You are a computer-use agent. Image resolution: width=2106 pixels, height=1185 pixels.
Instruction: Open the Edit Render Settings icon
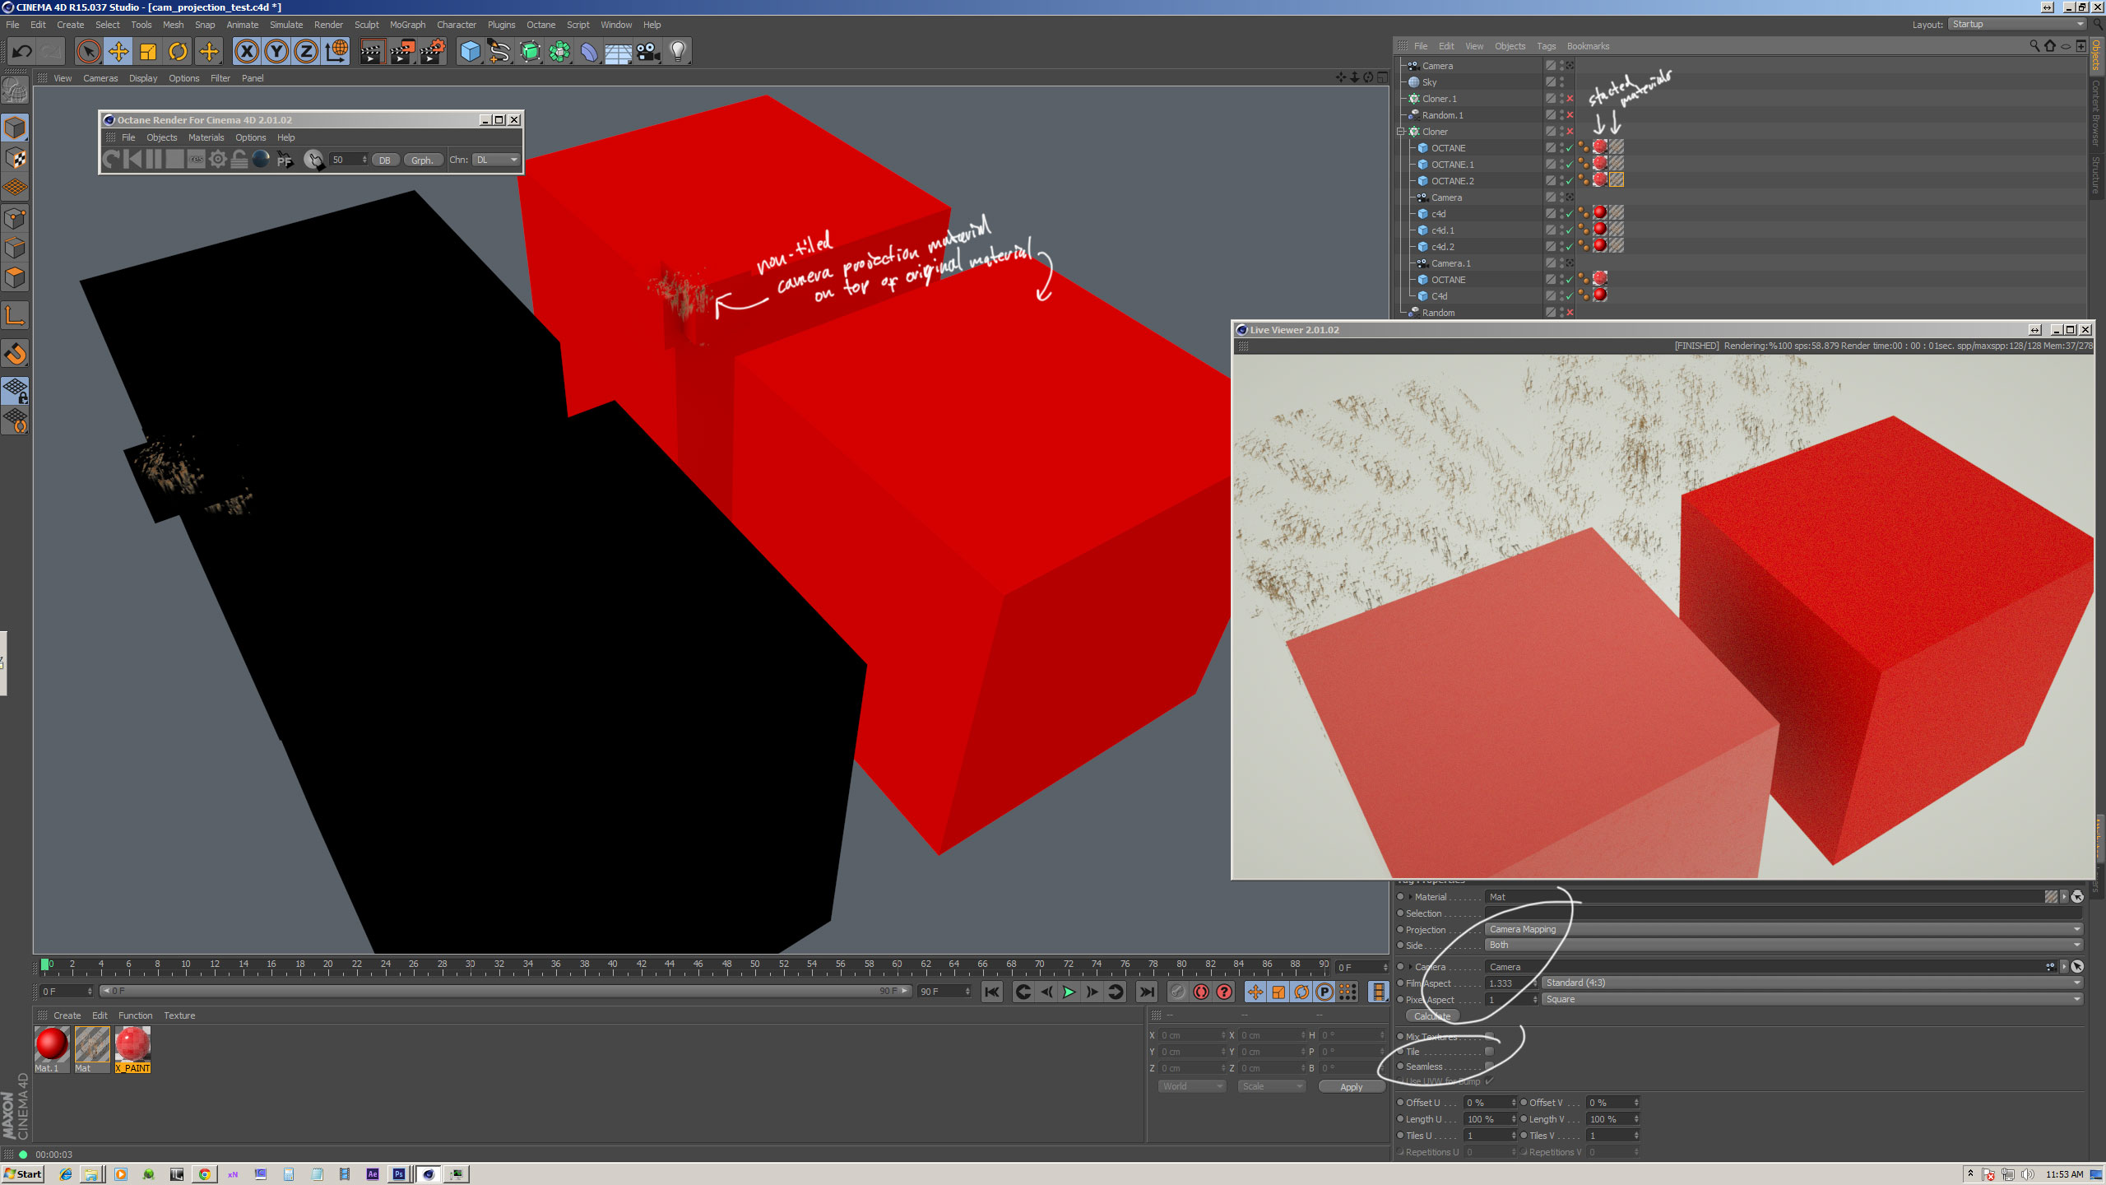point(432,52)
